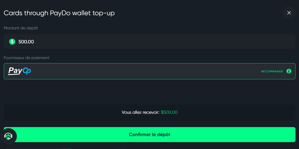Screen dimensions: 299x149
Task: Click the Fournisseur de paiement label
Action: point(27,58)
